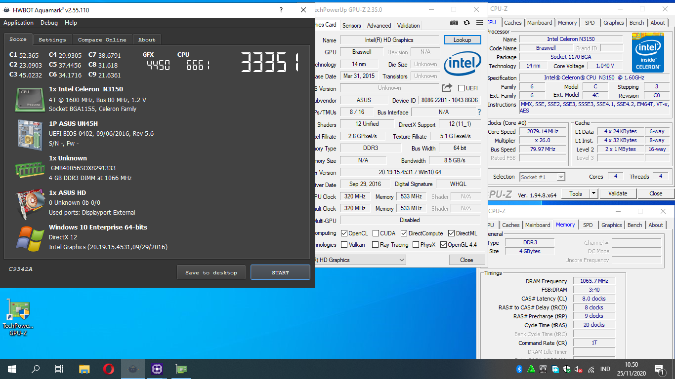
Task: Click the Bluetooth tray icon
Action: [519, 369]
